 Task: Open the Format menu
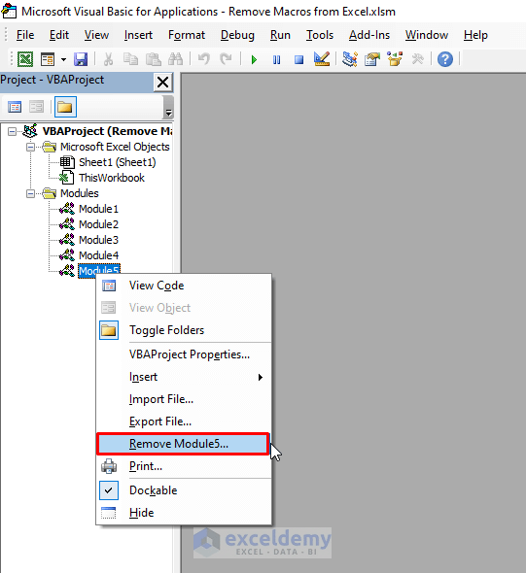(x=187, y=35)
